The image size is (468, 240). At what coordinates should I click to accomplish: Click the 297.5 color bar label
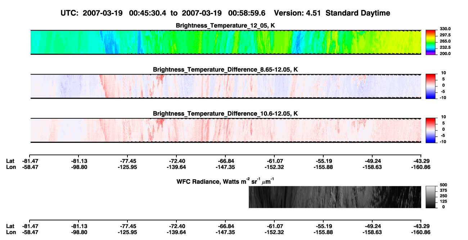point(445,35)
